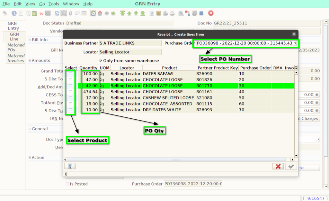Click the green trash Delete record icon
Image resolution: width=329 pixels, height=201 pixels.
coord(34,13)
